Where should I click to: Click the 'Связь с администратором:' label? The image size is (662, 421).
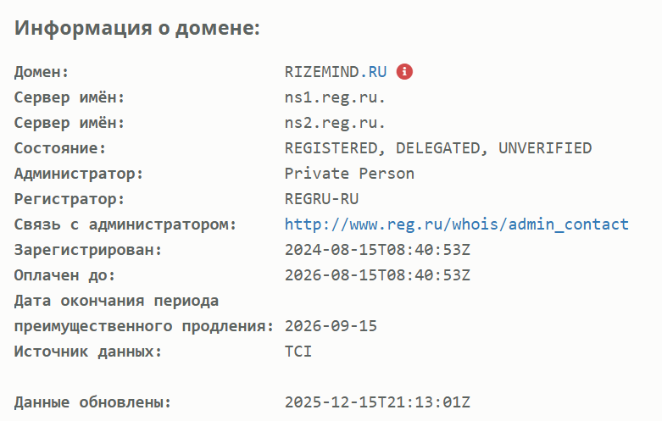[125, 224]
